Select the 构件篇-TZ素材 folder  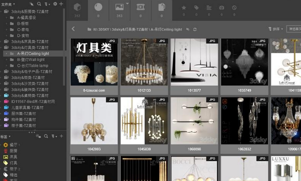[23, 119]
